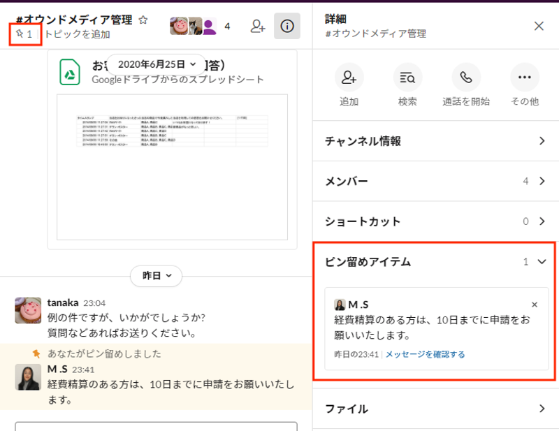The image size is (559, 431).
Task: Click the add-person icon in channel header
Action: pyautogui.click(x=259, y=26)
